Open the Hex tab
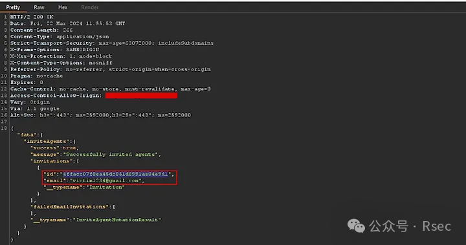This screenshot has width=466, height=245. point(63,7)
